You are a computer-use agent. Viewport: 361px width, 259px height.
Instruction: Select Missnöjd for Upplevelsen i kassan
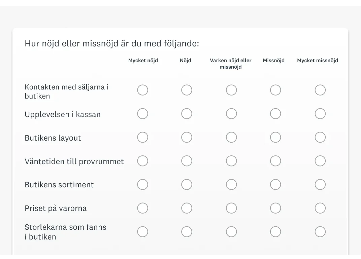click(x=275, y=114)
